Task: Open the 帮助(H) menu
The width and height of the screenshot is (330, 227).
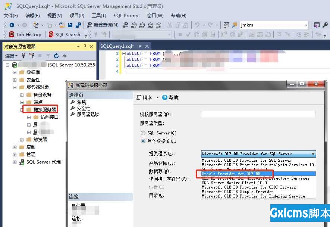Action: [x=179, y=16]
